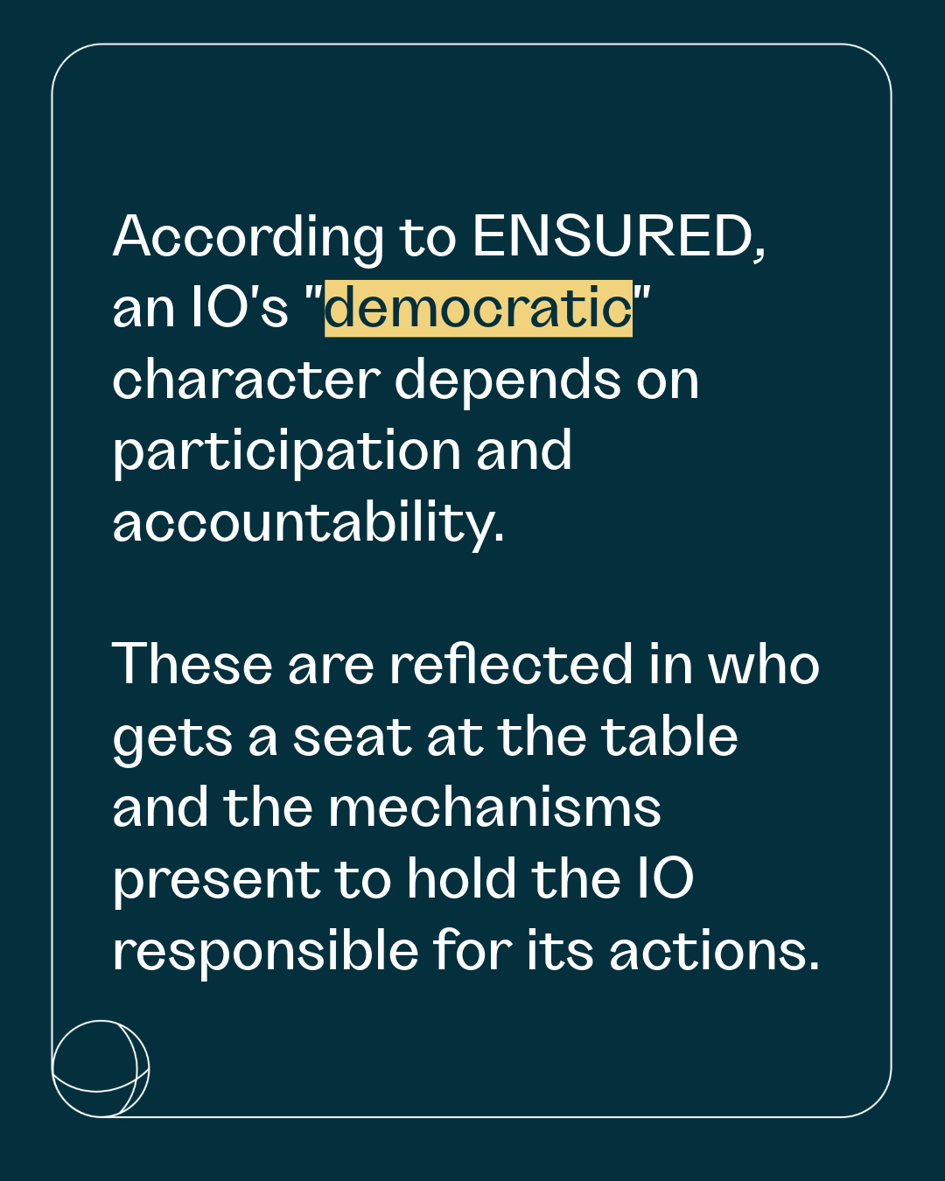Click the globe logo icon
The height and width of the screenshot is (1181, 945).
pos(100,1068)
